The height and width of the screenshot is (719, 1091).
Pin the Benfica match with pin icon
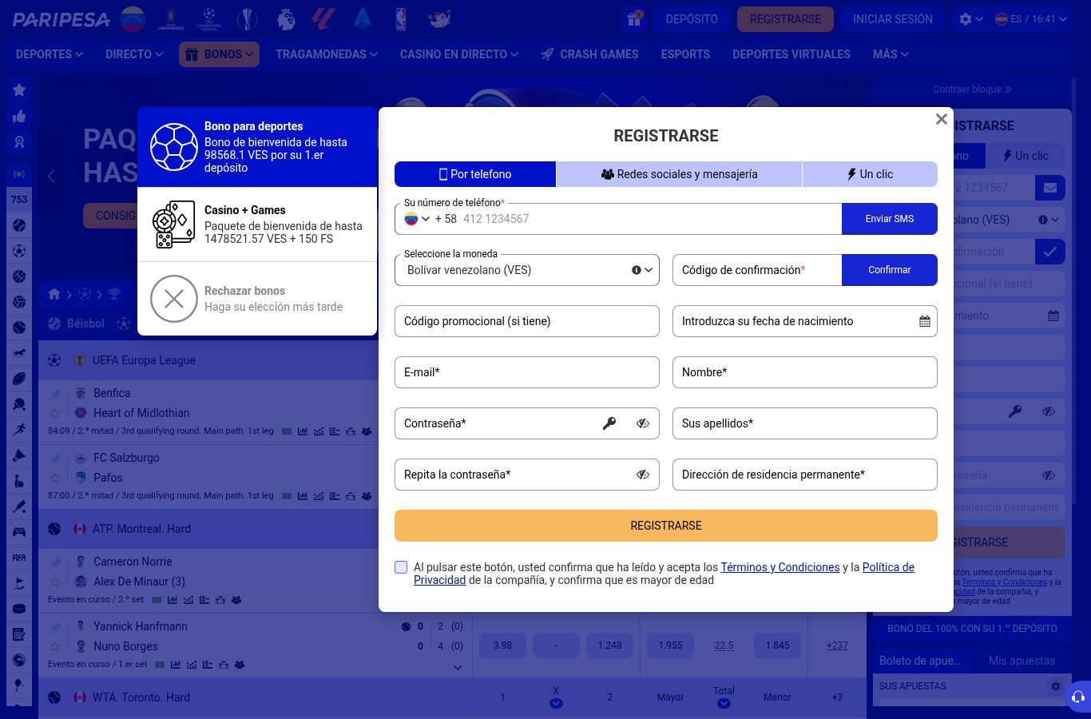55,394
